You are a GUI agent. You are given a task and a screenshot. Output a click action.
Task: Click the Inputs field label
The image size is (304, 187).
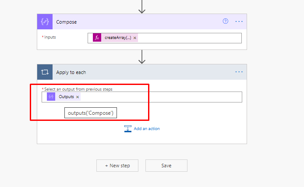click(50, 37)
